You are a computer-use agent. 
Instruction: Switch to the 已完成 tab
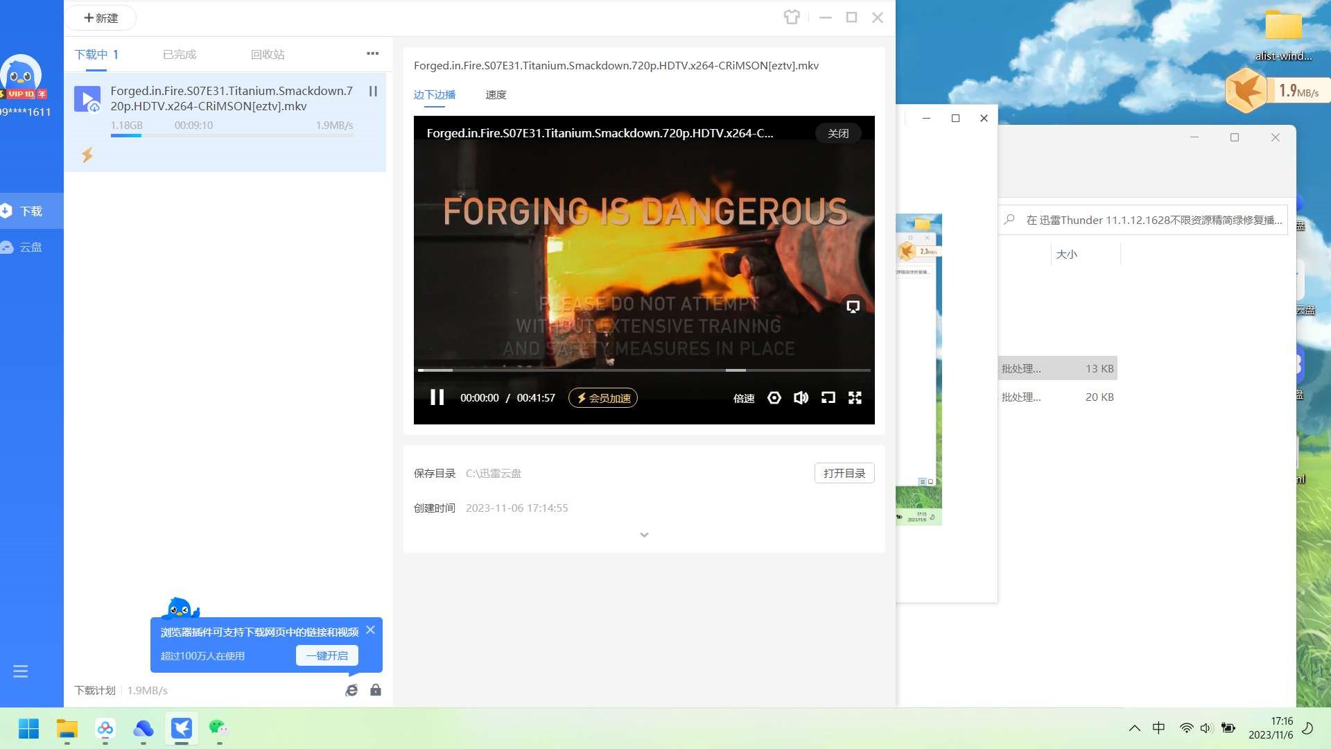click(180, 54)
